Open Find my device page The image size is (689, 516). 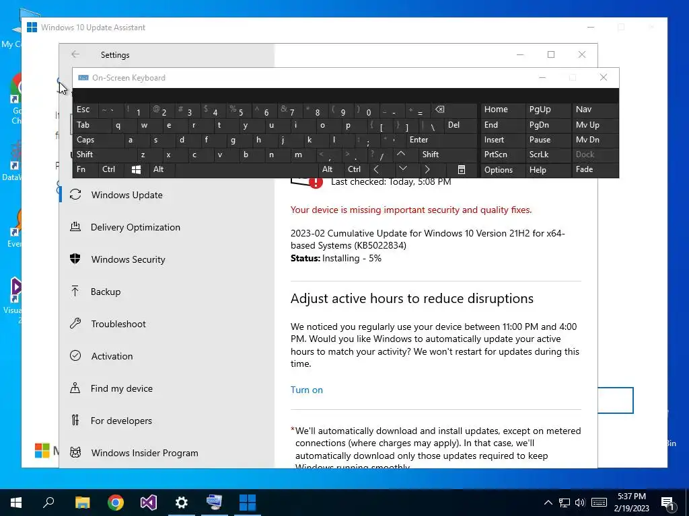(x=167, y=388)
